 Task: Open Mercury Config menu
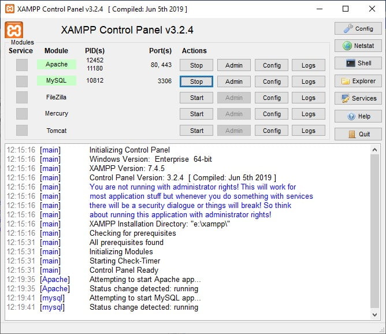pyautogui.click(x=272, y=114)
